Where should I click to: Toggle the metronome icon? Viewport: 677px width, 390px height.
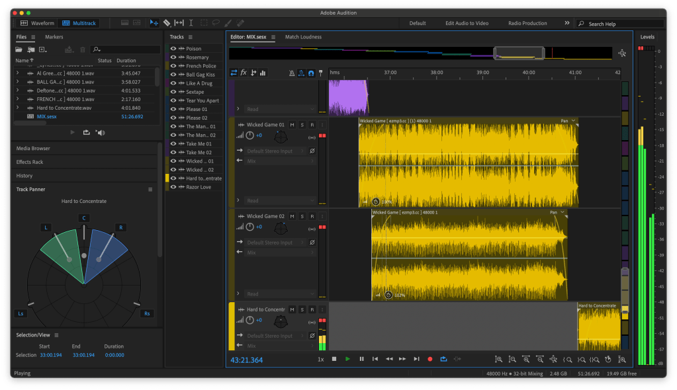pos(293,73)
